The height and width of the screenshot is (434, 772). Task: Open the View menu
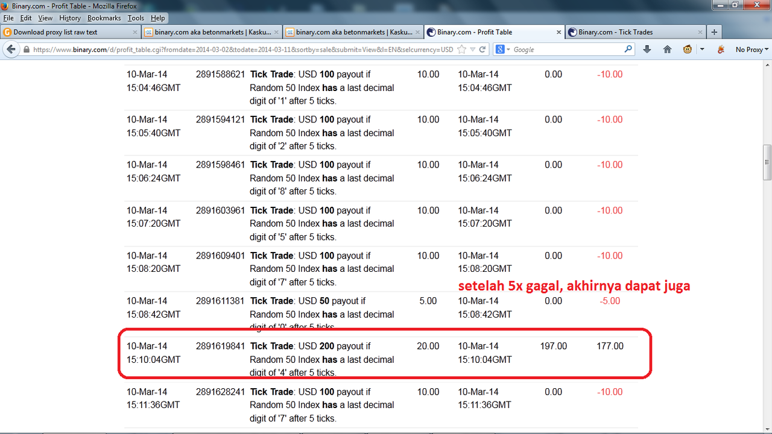pos(45,18)
